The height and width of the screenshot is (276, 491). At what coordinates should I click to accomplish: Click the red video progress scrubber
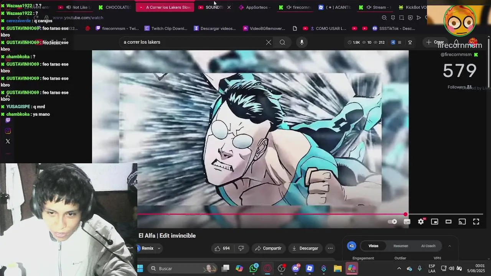(x=405, y=214)
